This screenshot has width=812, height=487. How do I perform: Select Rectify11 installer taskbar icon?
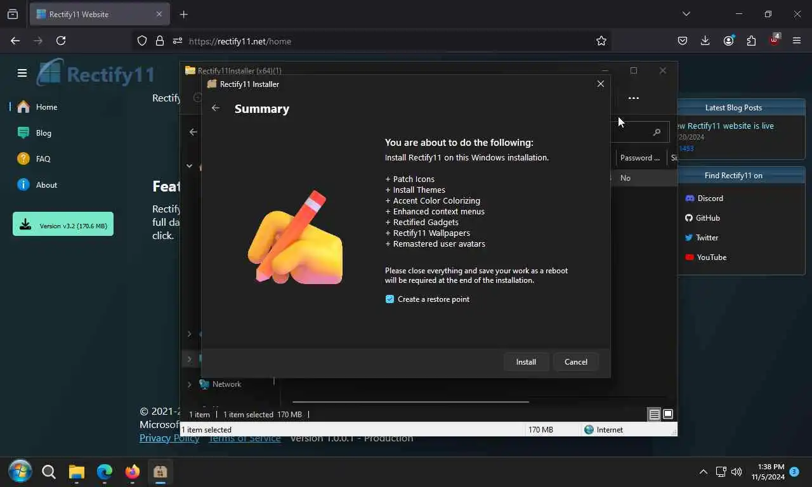click(160, 472)
